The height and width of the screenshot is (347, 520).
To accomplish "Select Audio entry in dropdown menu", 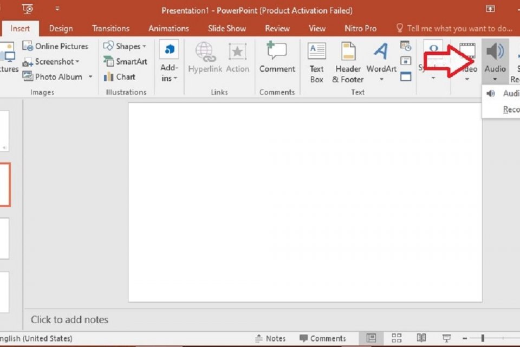I will click(x=503, y=94).
